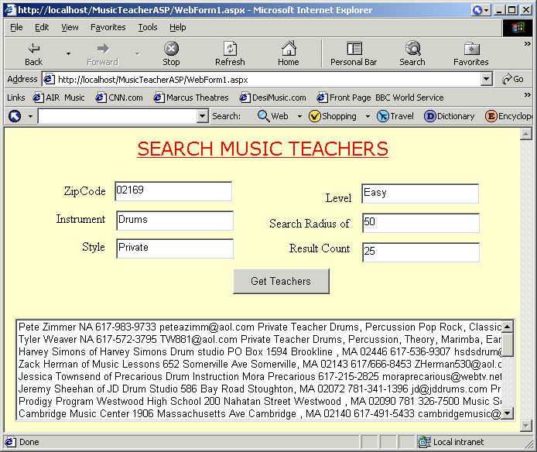Screen dimensions: 537x452
Task: Search the Web with magnifier icon
Action: [x=263, y=116]
